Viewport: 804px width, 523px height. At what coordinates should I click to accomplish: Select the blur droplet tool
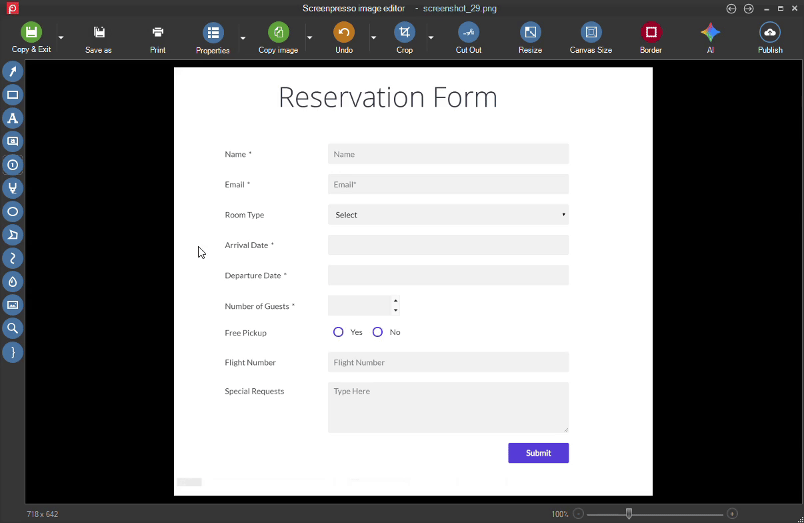13,282
